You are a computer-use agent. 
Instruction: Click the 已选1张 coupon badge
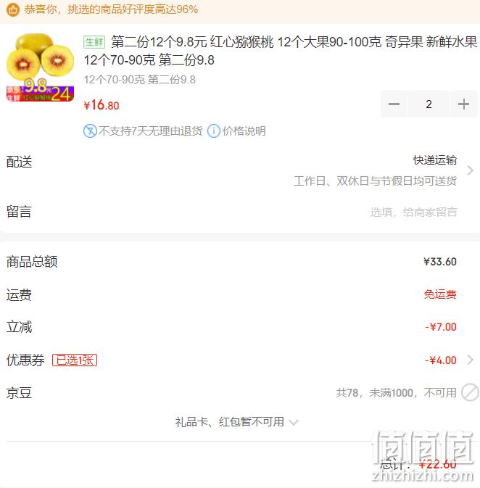75,360
